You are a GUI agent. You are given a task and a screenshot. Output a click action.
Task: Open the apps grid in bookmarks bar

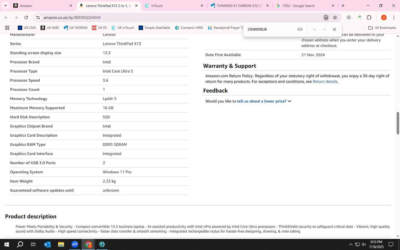7,28
